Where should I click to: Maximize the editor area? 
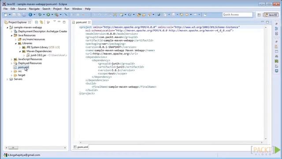267,22
